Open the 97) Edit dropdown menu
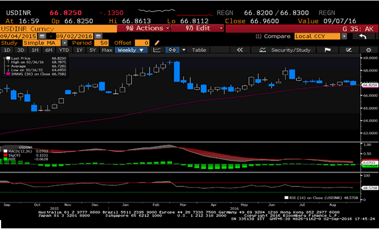 click(x=197, y=28)
